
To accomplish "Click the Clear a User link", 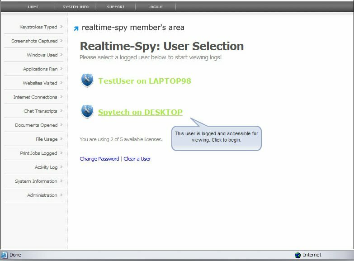I will click(137, 159).
